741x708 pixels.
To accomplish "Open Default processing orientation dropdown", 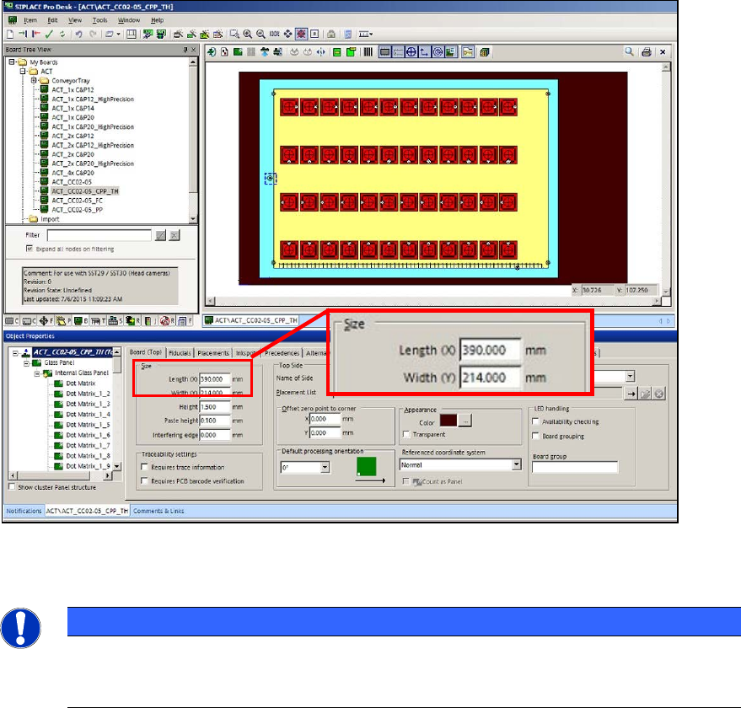I will pos(325,468).
